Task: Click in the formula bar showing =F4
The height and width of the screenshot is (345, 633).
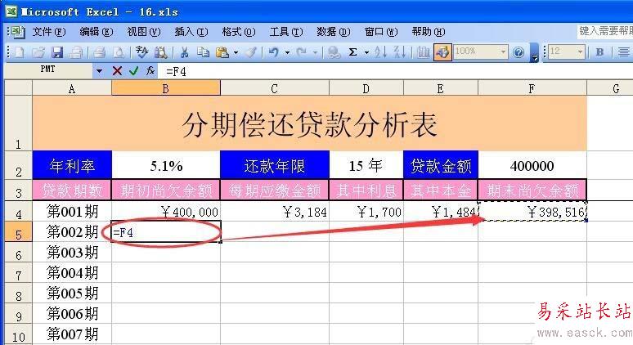Action: 396,71
